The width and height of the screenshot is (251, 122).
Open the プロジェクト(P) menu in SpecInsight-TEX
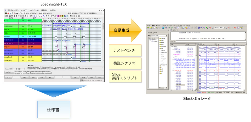(13, 10)
